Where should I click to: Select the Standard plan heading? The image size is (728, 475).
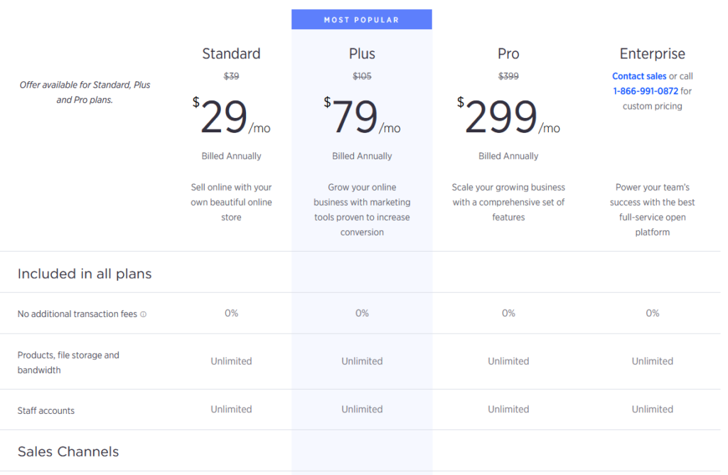click(231, 53)
